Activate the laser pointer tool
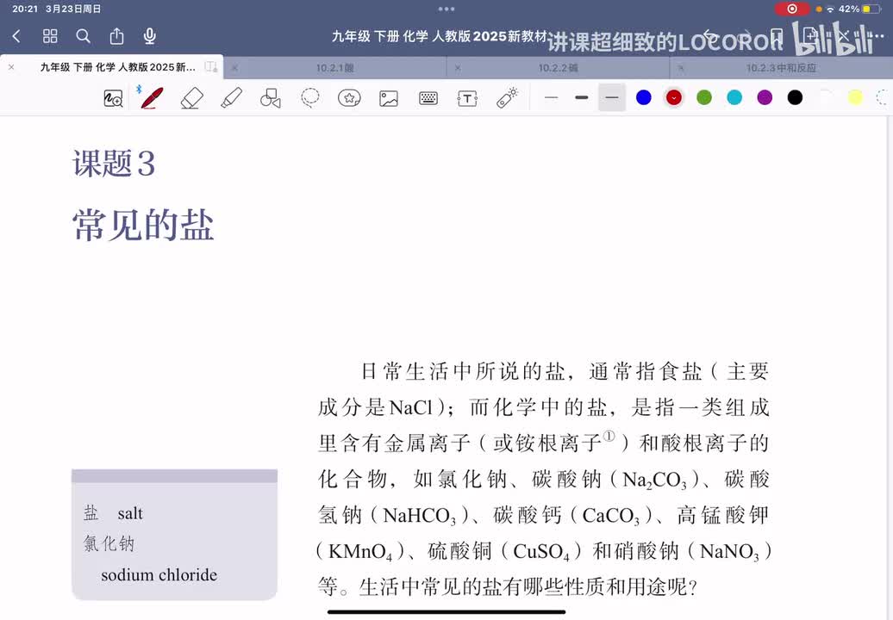 tap(507, 98)
